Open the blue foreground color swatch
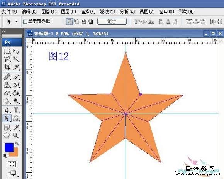Viewport: 224px width, 179px height. (9, 147)
